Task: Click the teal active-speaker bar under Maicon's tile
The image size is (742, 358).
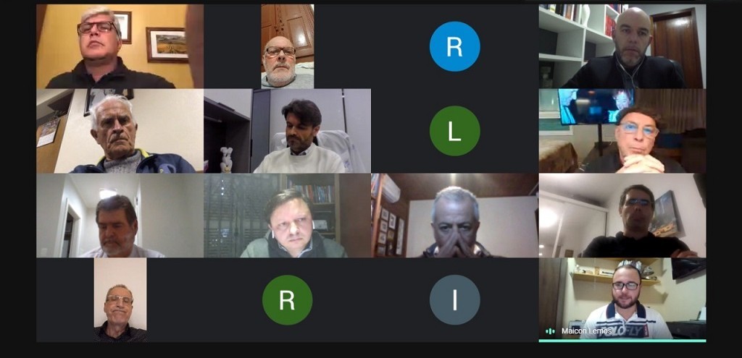Action: coord(622,341)
